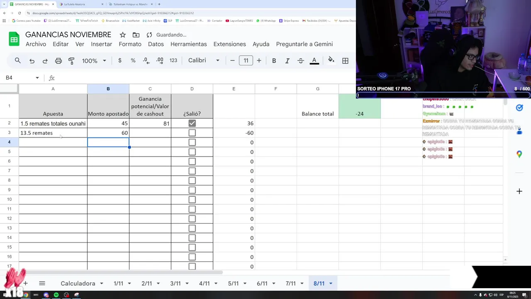531x299 pixels.
Task: Check the ¿Salió? box in row 10
Action: tap(192, 200)
